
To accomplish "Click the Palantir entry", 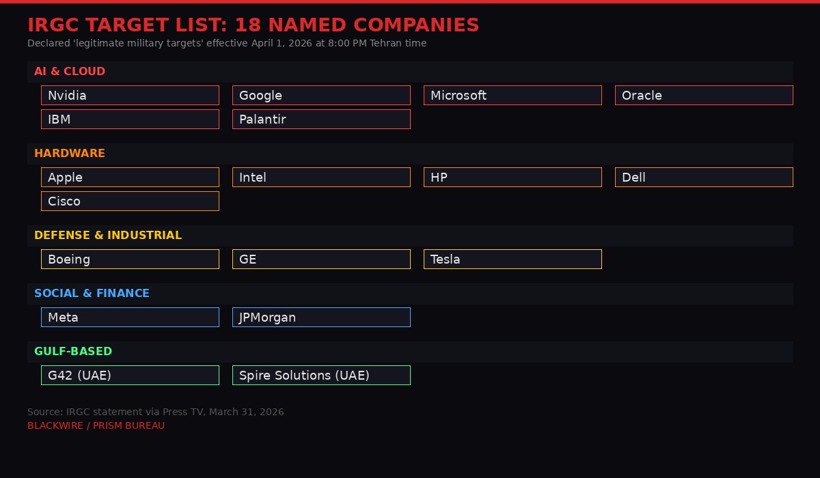I will click(x=321, y=119).
